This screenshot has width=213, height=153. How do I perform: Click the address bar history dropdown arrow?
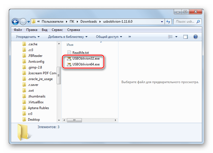[x=162, y=22]
